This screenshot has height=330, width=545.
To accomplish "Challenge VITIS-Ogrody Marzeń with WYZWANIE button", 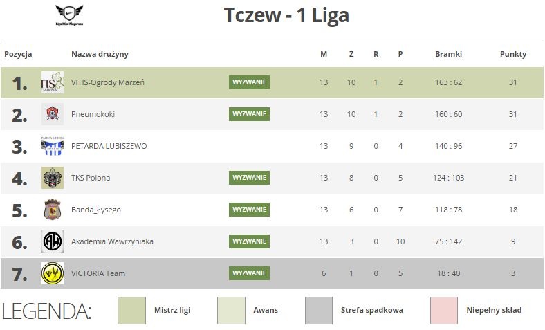I will (x=249, y=82).
